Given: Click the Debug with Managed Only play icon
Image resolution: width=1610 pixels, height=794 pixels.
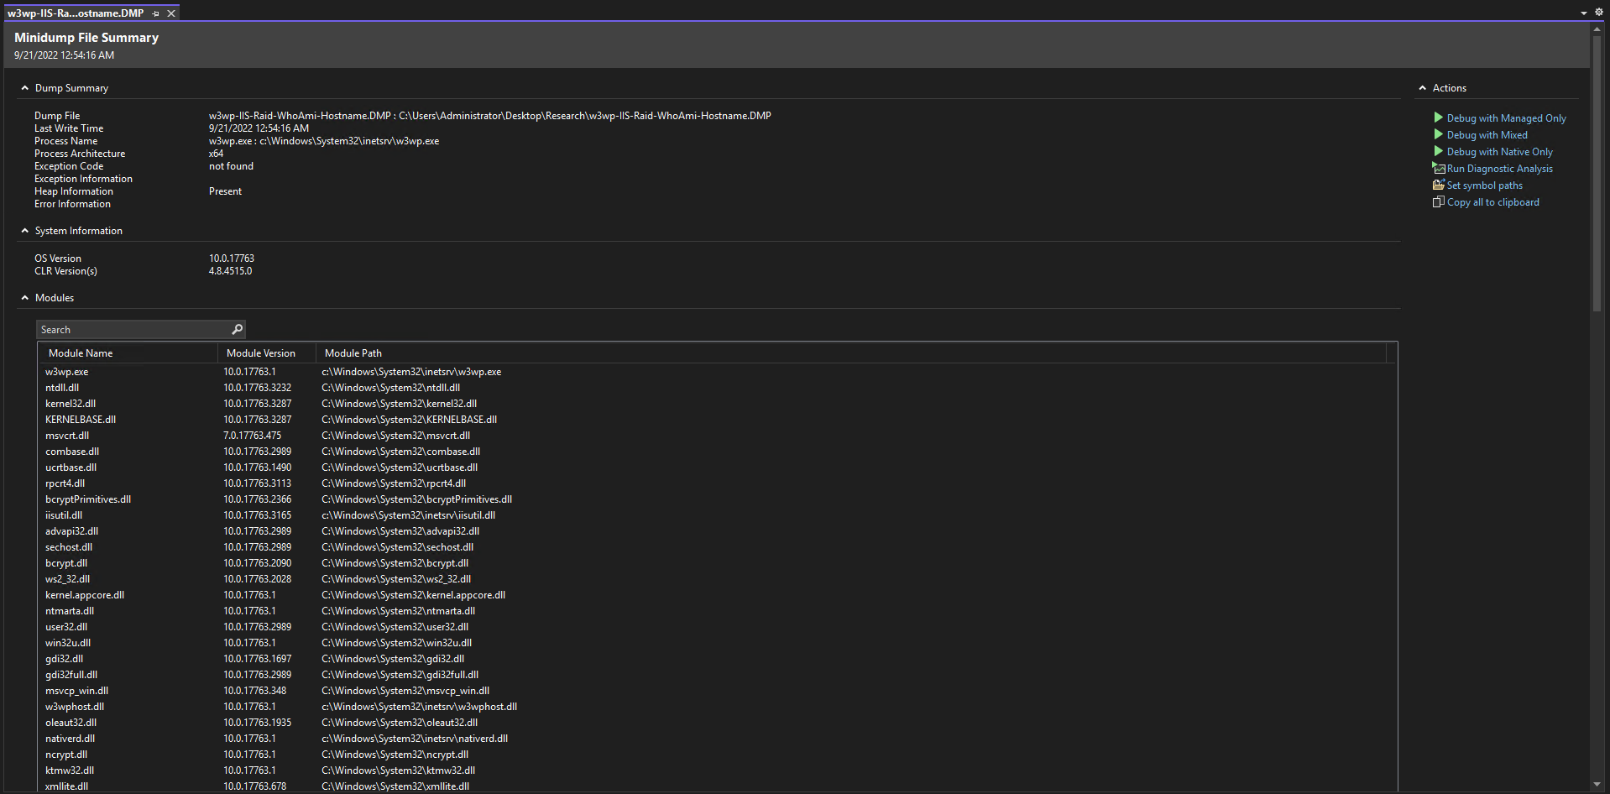Looking at the screenshot, I should coord(1438,118).
